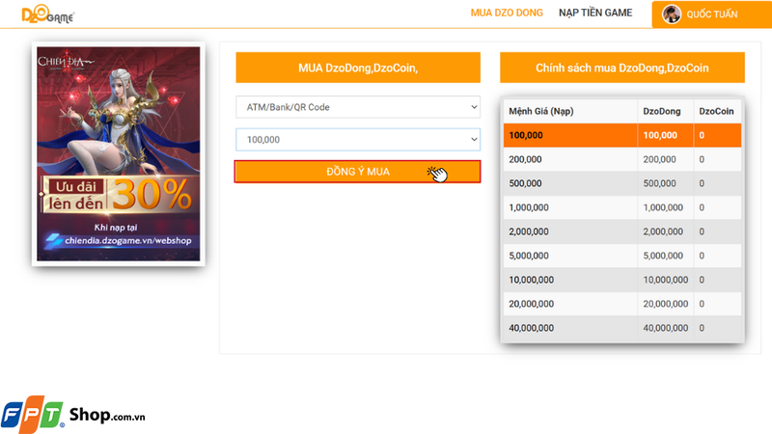Click the DzoGame logo
This screenshot has width=772, height=434.
coord(47,14)
